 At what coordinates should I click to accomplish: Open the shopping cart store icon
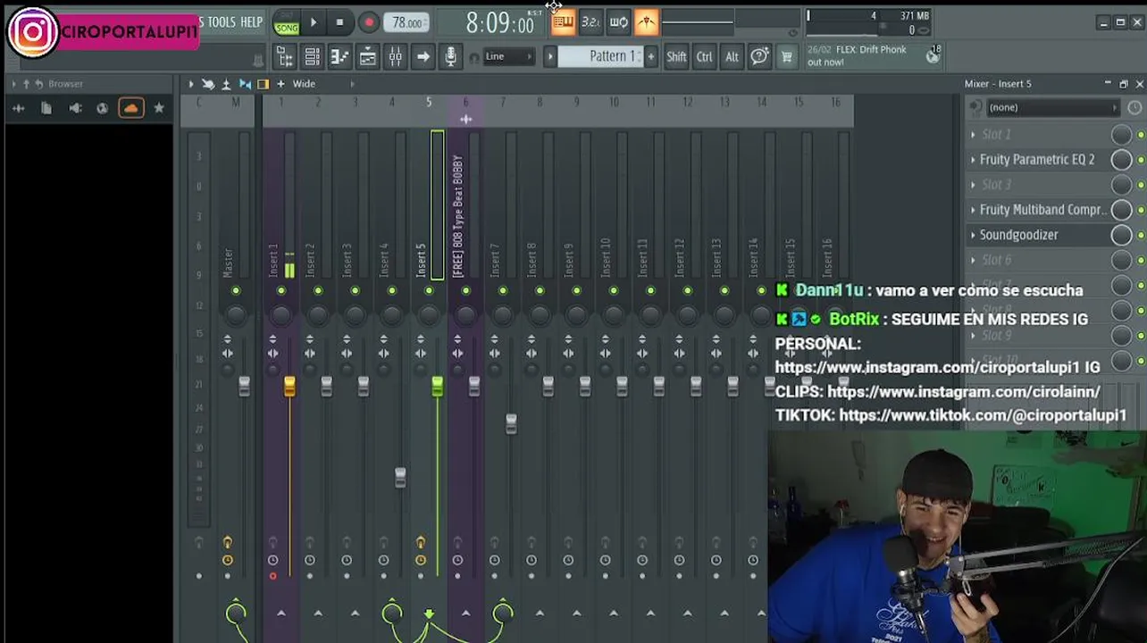pyautogui.click(x=787, y=57)
